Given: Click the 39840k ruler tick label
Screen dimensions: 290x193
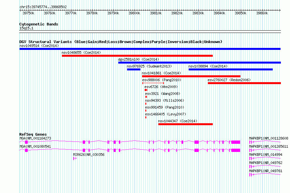Looking at the screenshot, I should click(x=219, y=13).
